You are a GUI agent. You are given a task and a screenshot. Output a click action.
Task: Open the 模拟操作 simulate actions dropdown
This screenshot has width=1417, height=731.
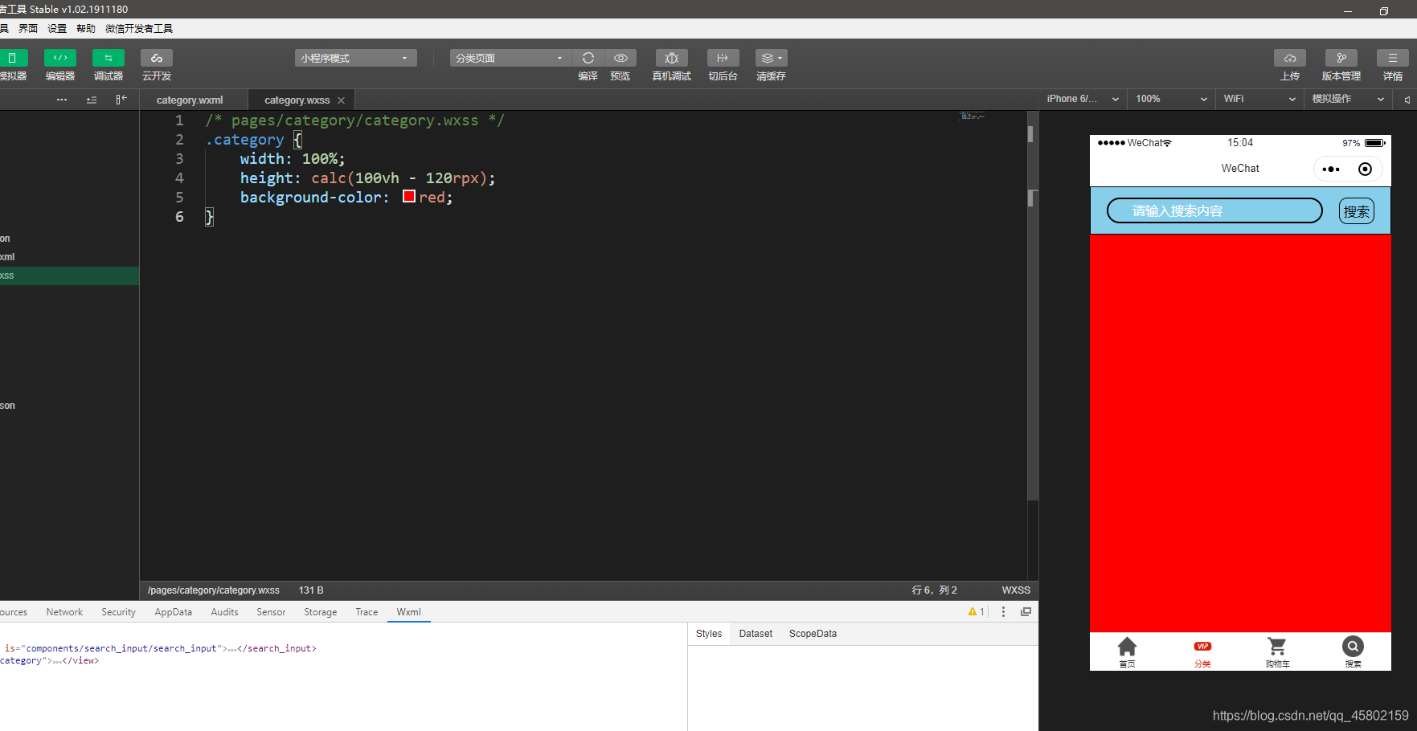coord(1348,99)
